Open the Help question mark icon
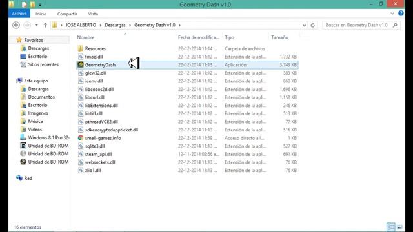Image resolution: width=413 pixels, height=232 pixels. 401,14
